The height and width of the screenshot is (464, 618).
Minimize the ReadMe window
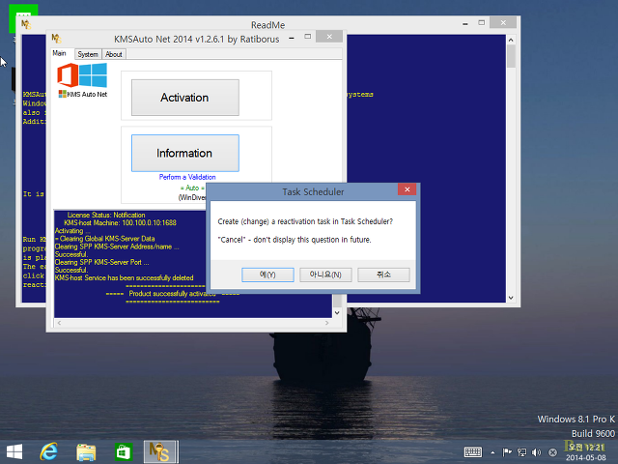click(x=465, y=24)
